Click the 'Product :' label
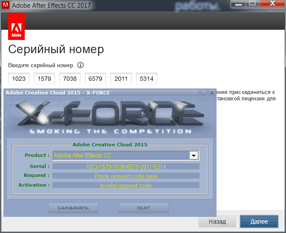286x233 pixels. pyautogui.click(x=37, y=155)
